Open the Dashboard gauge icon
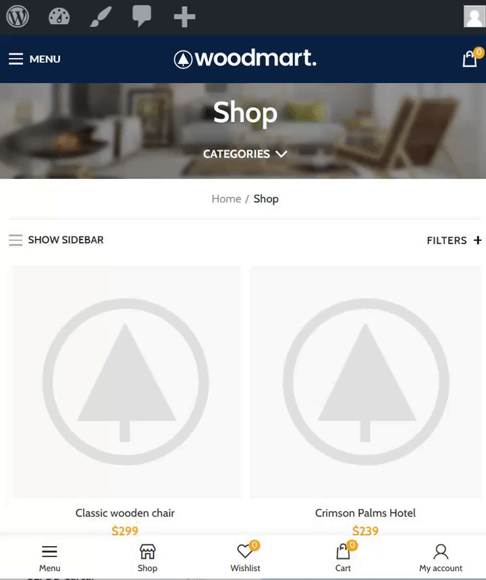The image size is (486, 580). tap(59, 17)
